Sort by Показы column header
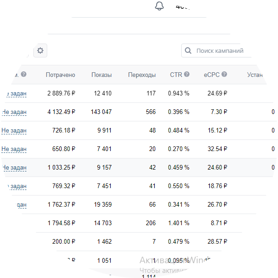This screenshot has height=278, width=278. [101, 75]
